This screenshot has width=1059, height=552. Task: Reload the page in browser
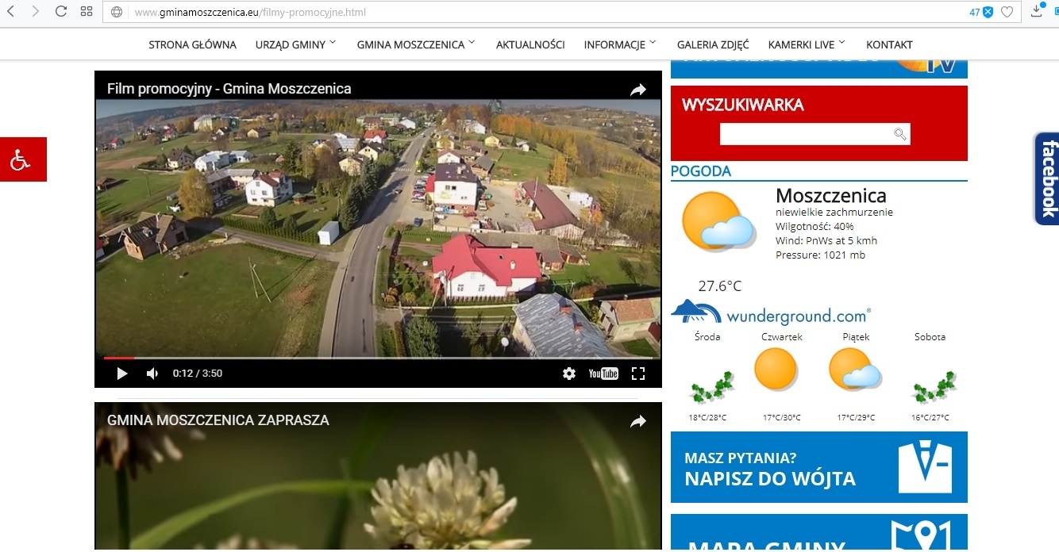coord(60,12)
